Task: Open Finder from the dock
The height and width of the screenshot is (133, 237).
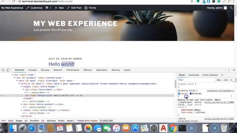Action: coord(13,128)
